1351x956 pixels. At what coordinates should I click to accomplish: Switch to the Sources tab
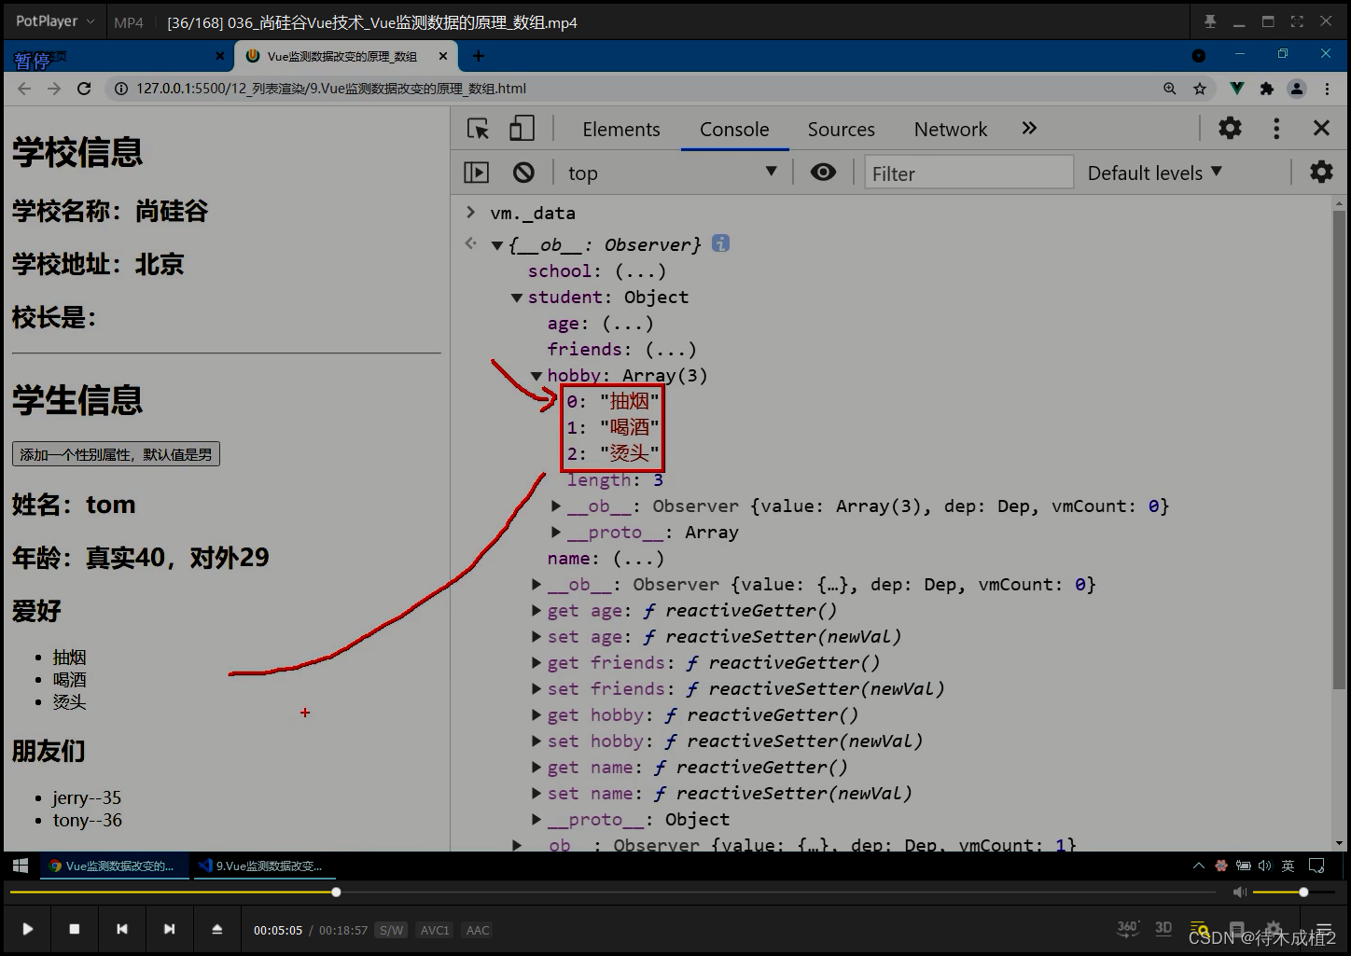(x=841, y=129)
